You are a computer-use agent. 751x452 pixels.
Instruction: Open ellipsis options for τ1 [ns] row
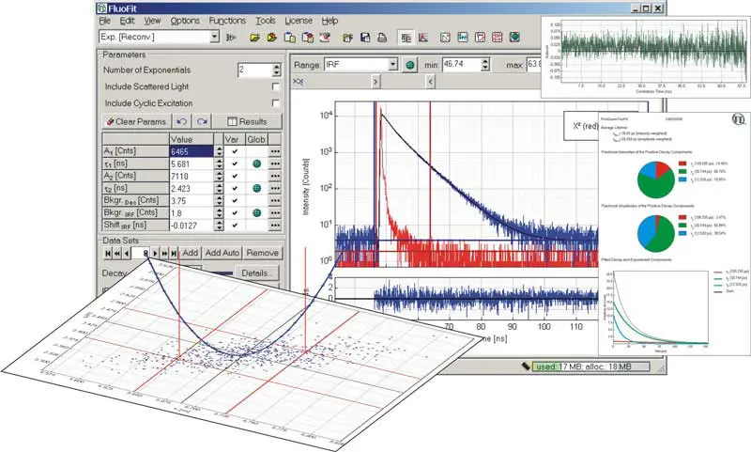(x=275, y=164)
